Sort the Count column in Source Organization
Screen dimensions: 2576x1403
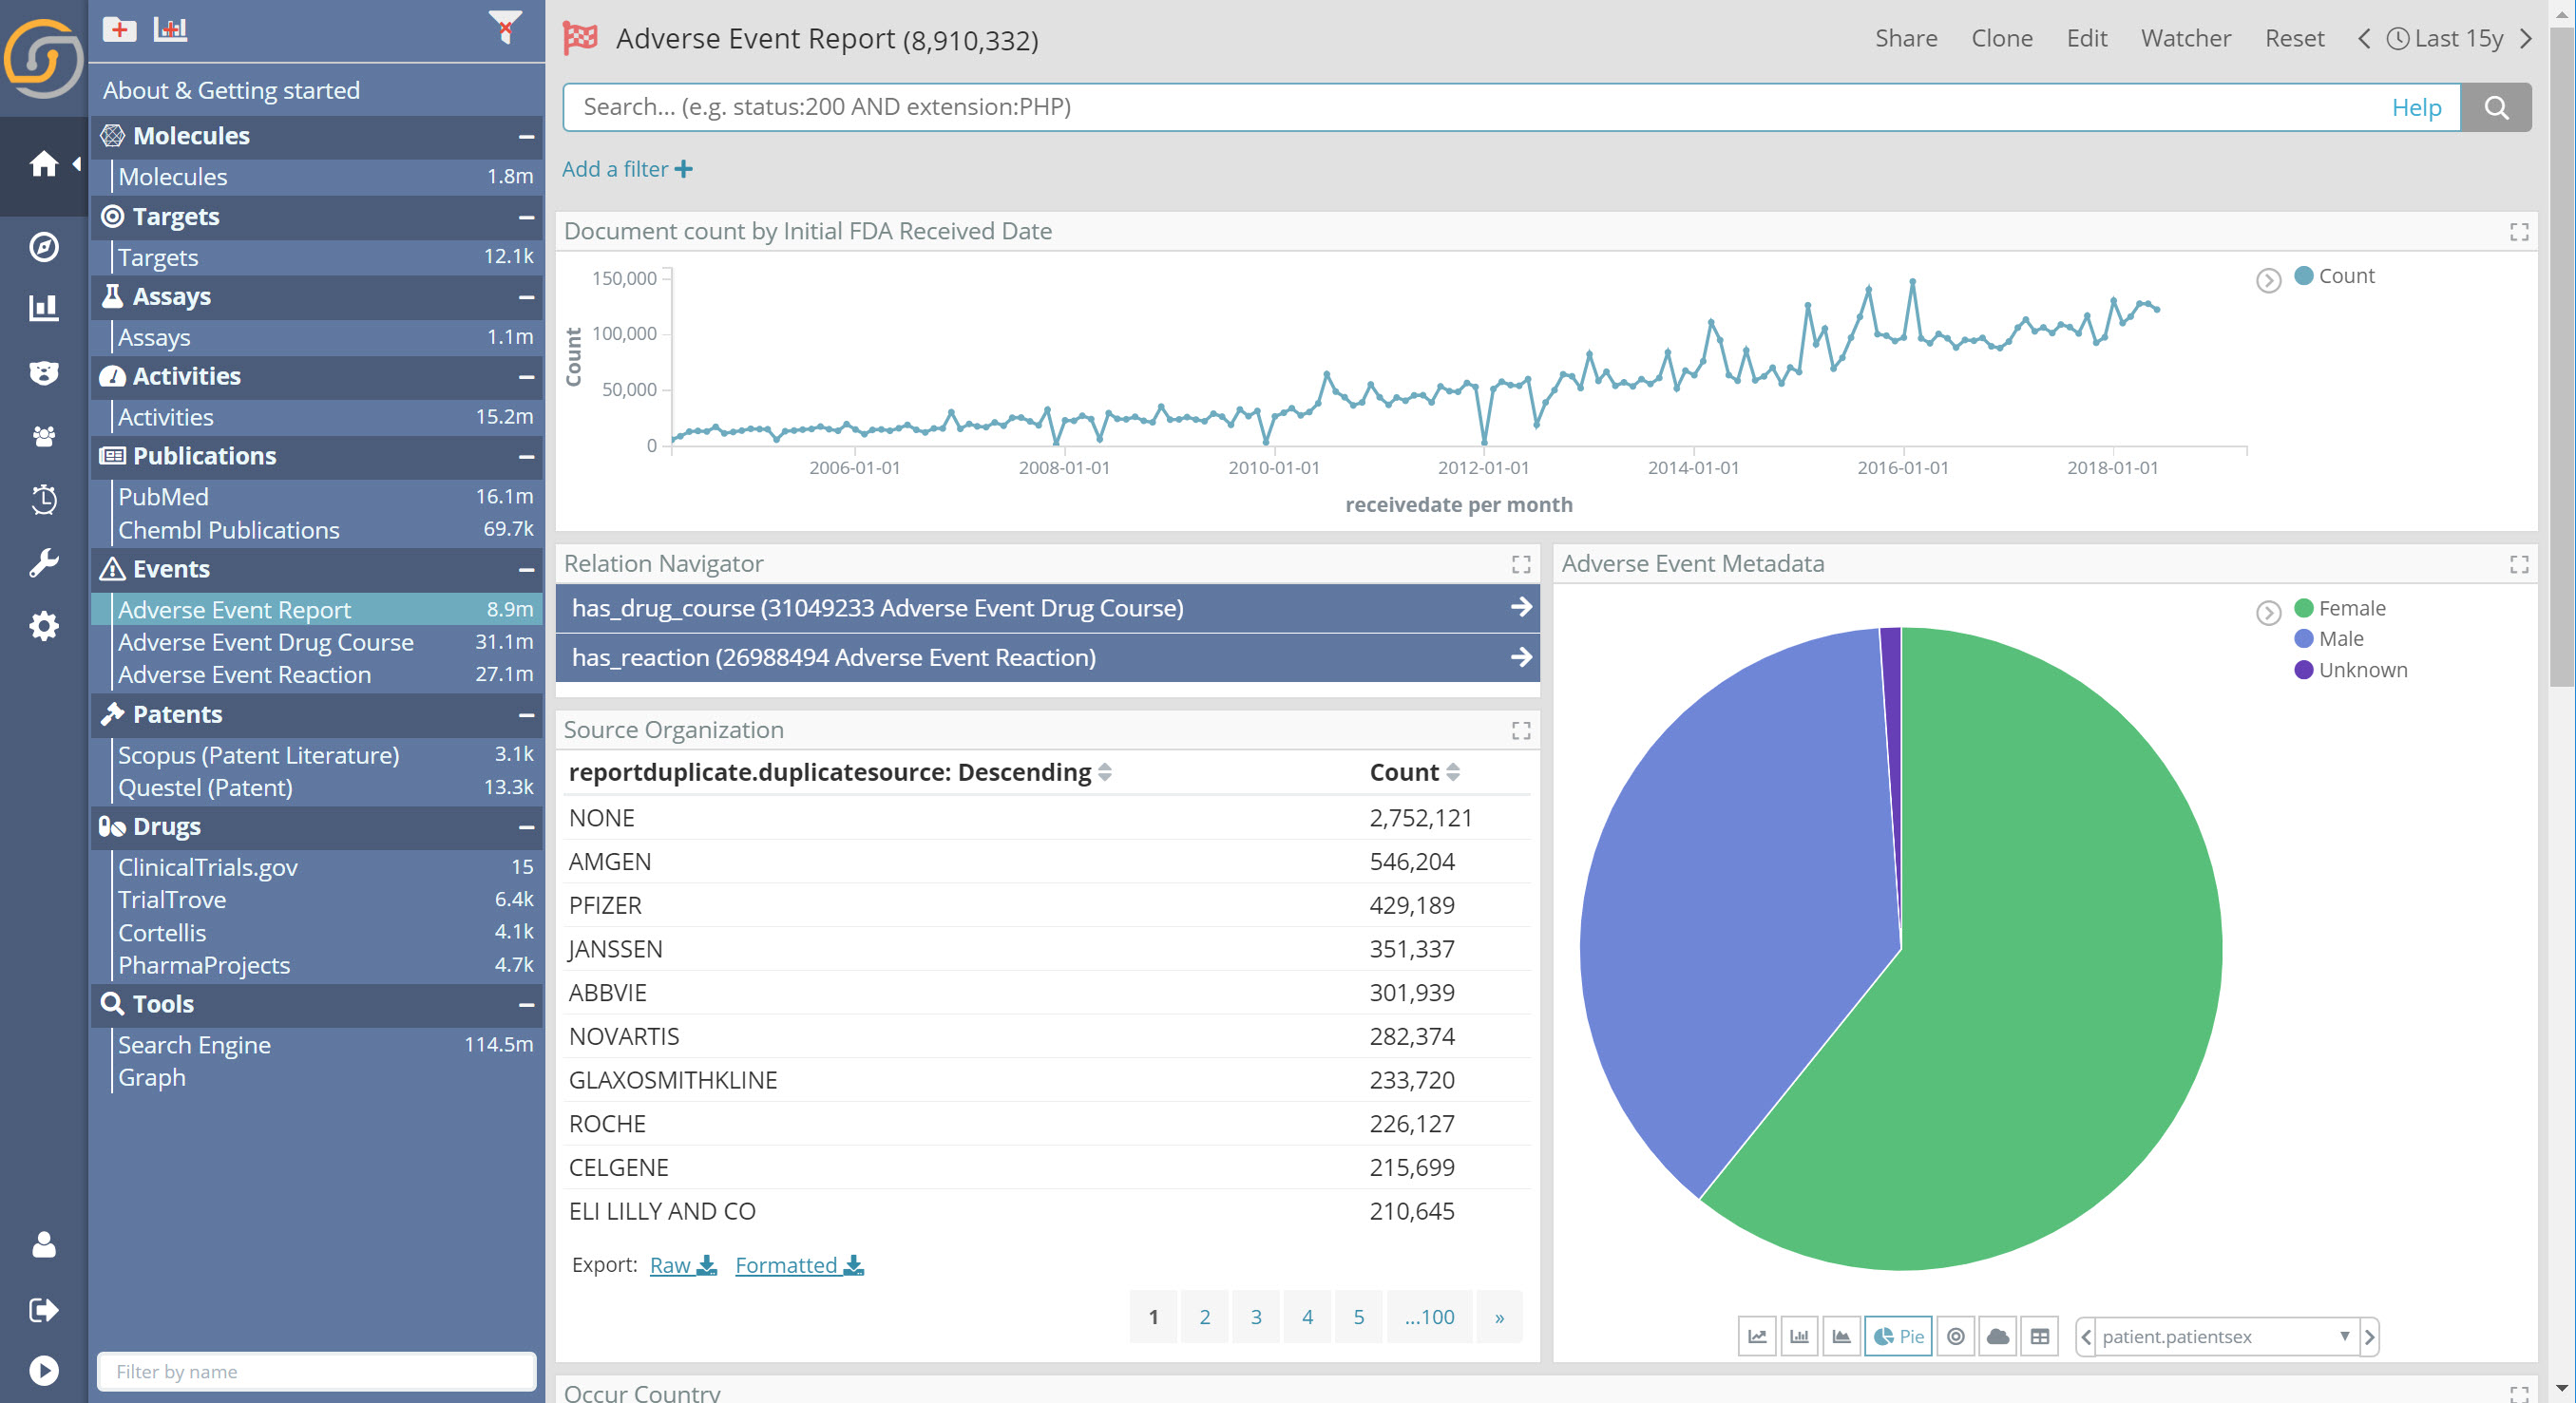pyautogui.click(x=1454, y=772)
